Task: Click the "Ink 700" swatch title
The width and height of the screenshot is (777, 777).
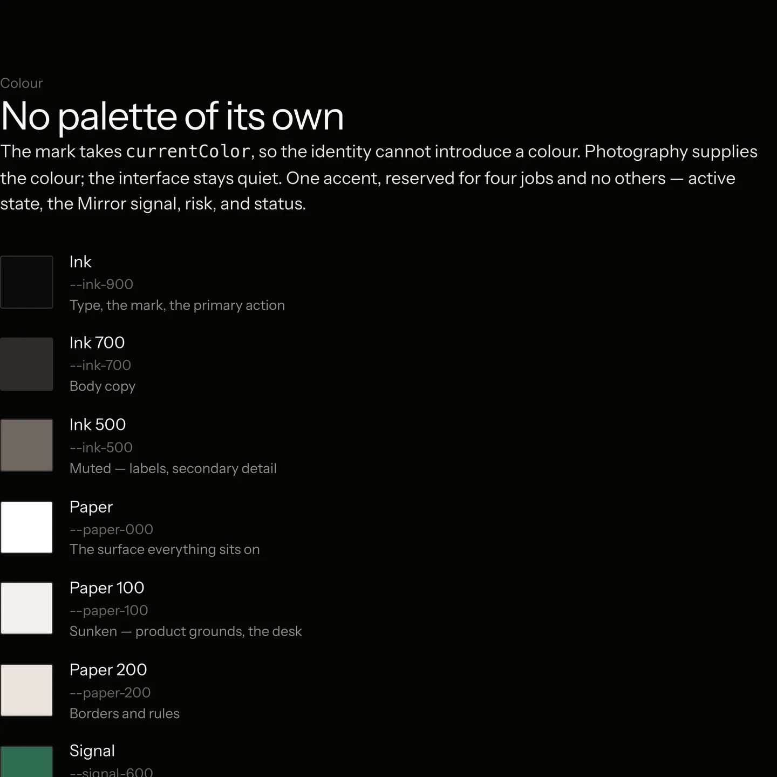Action: (x=97, y=343)
